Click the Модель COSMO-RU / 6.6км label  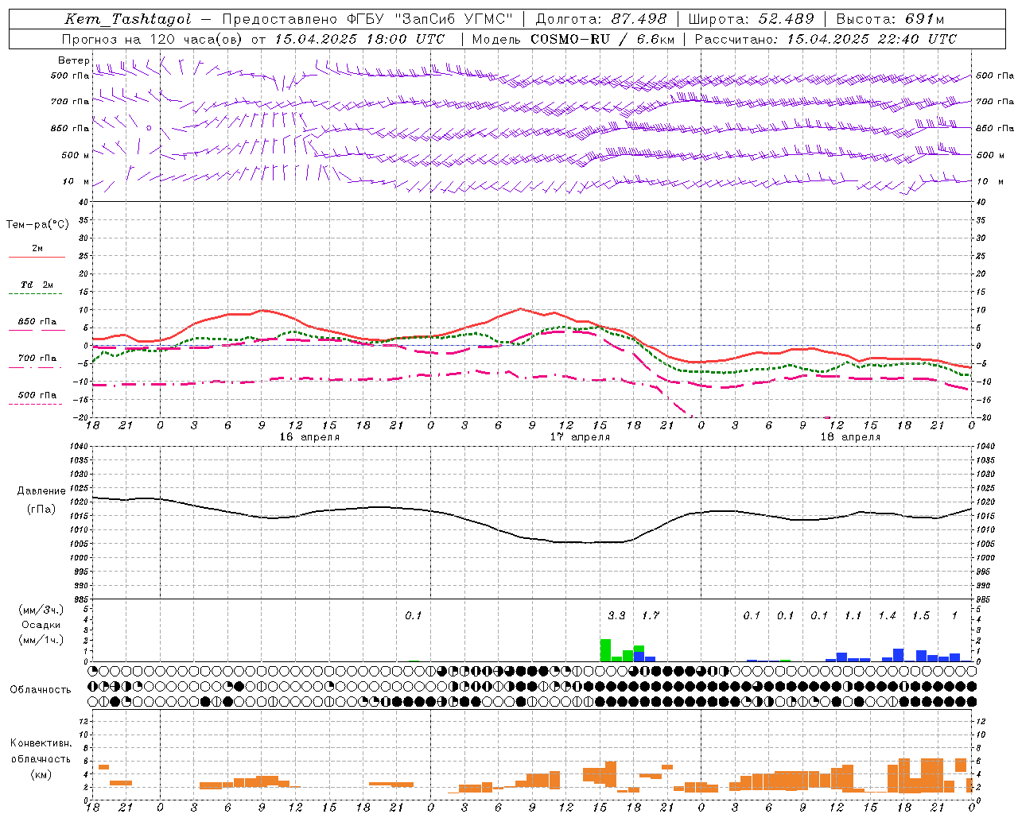coord(573,39)
